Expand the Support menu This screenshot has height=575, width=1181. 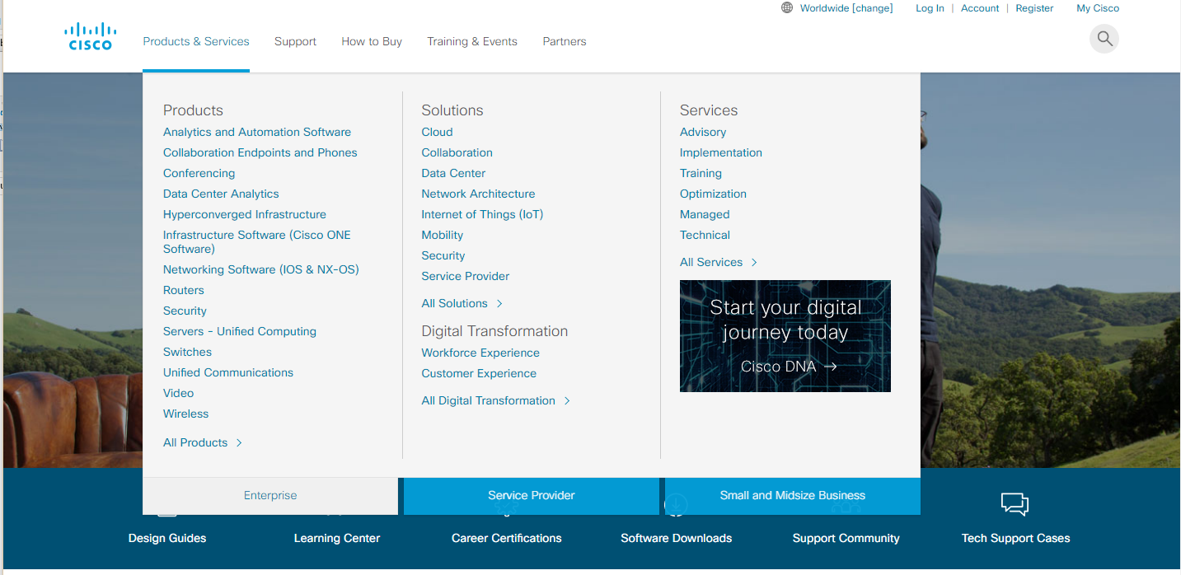295,42
